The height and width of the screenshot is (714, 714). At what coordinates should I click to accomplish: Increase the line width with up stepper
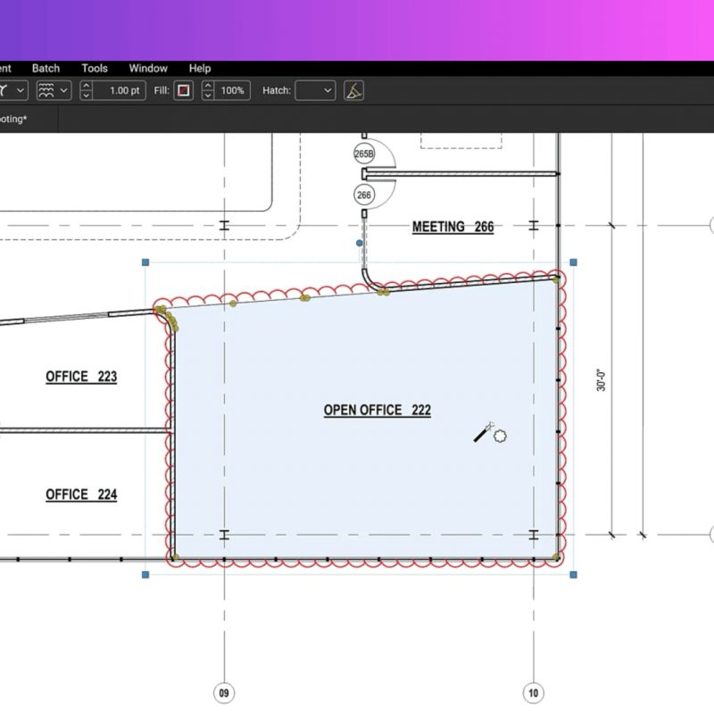tap(86, 86)
